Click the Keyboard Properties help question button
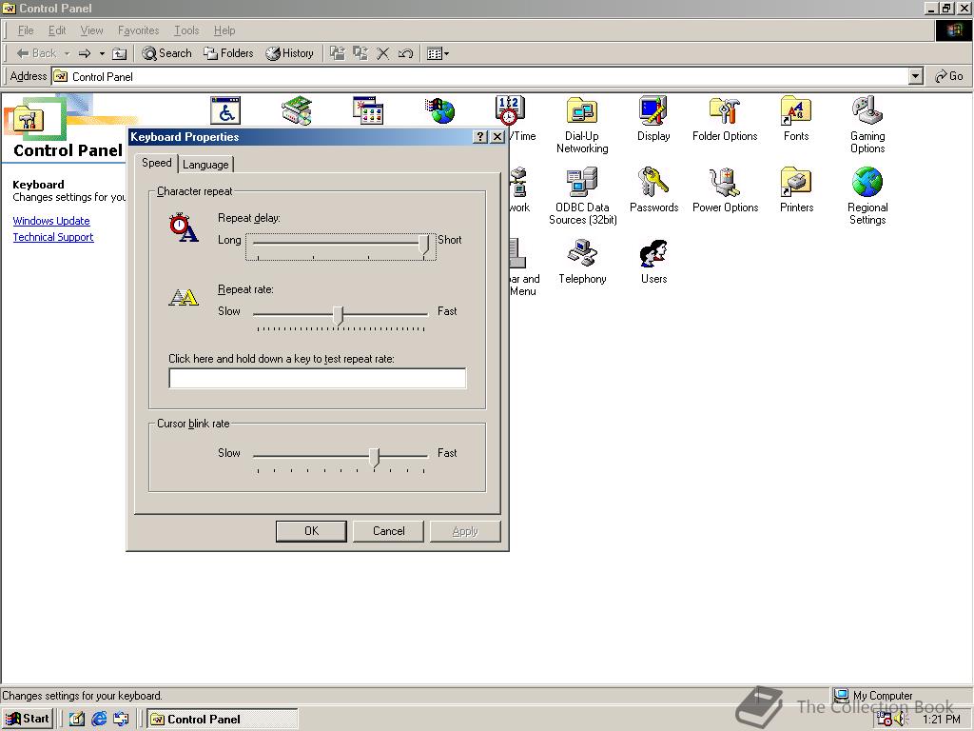 (480, 137)
